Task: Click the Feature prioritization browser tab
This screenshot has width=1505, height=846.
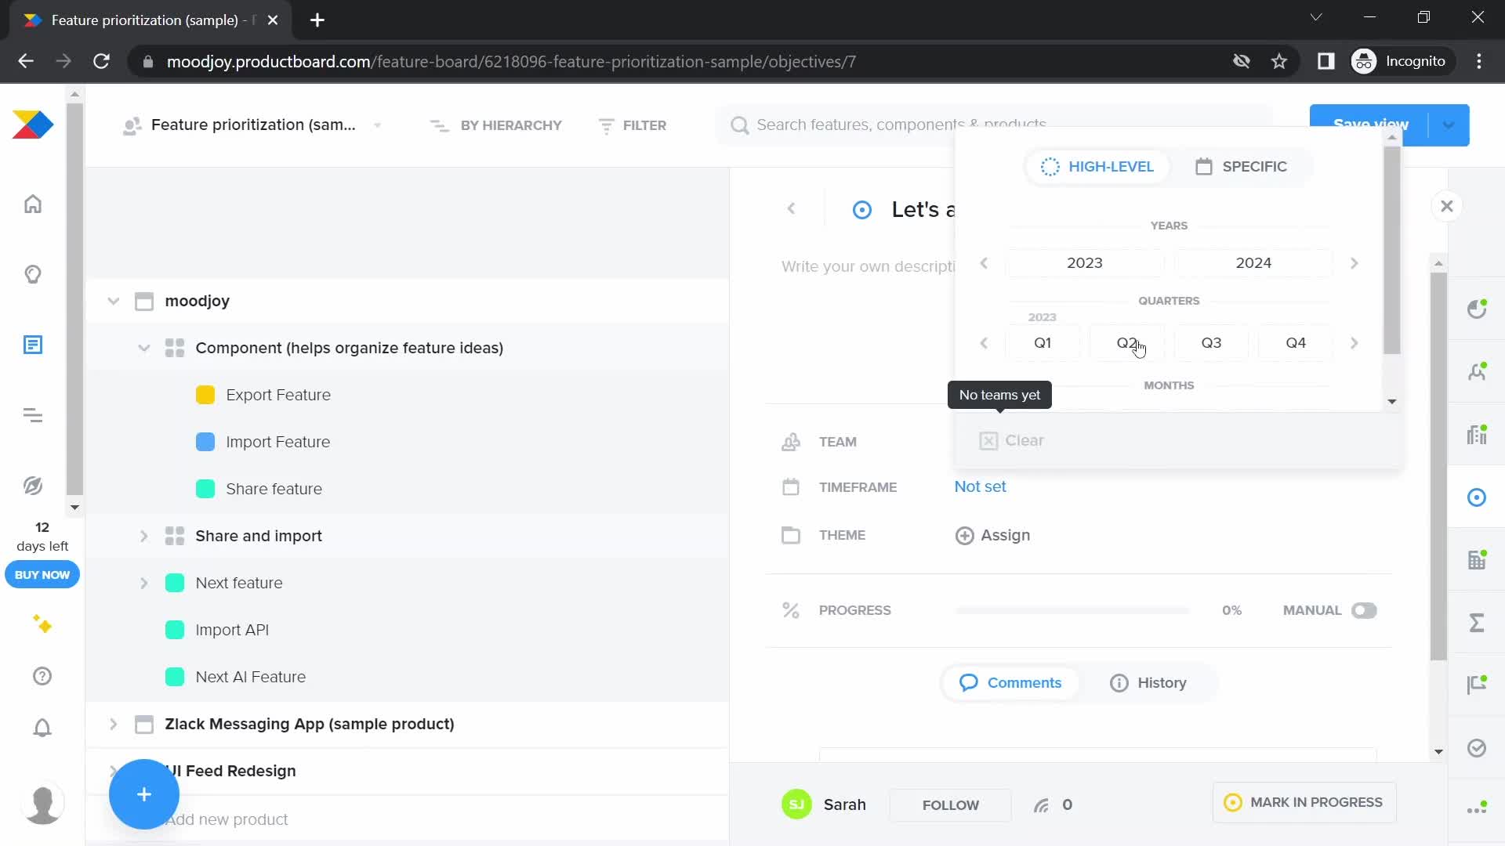Action: [x=149, y=20]
